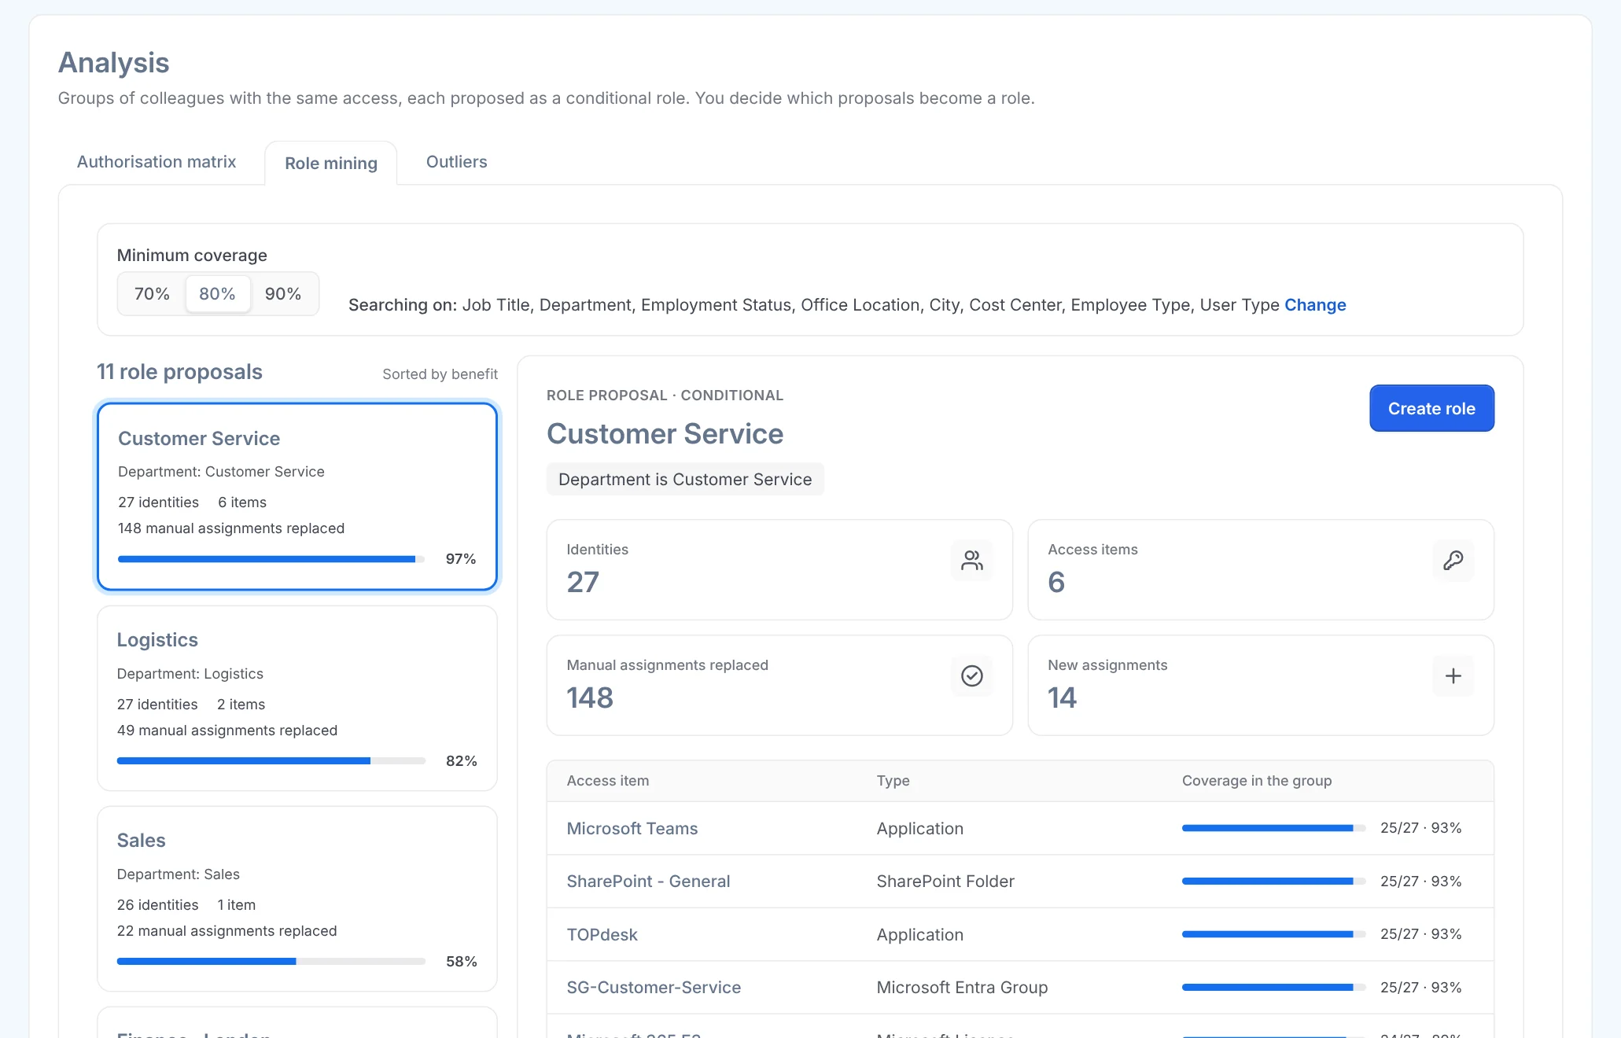Click the TOPdesk access item
Screen dimensions: 1621x1038
(602, 934)
